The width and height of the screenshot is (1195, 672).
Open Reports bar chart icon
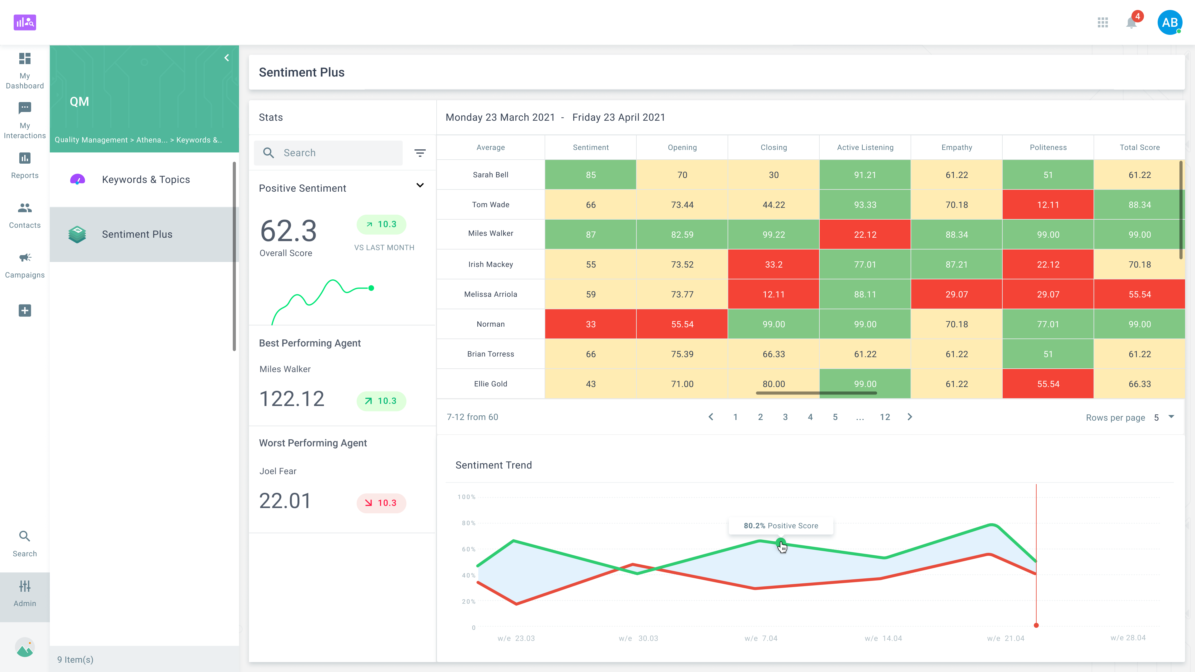click(25, 158)
